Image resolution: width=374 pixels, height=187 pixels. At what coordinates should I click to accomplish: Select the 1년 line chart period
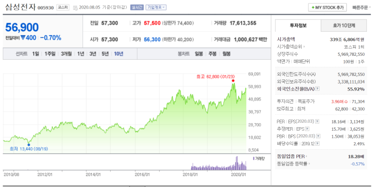(x=81, y=54)
